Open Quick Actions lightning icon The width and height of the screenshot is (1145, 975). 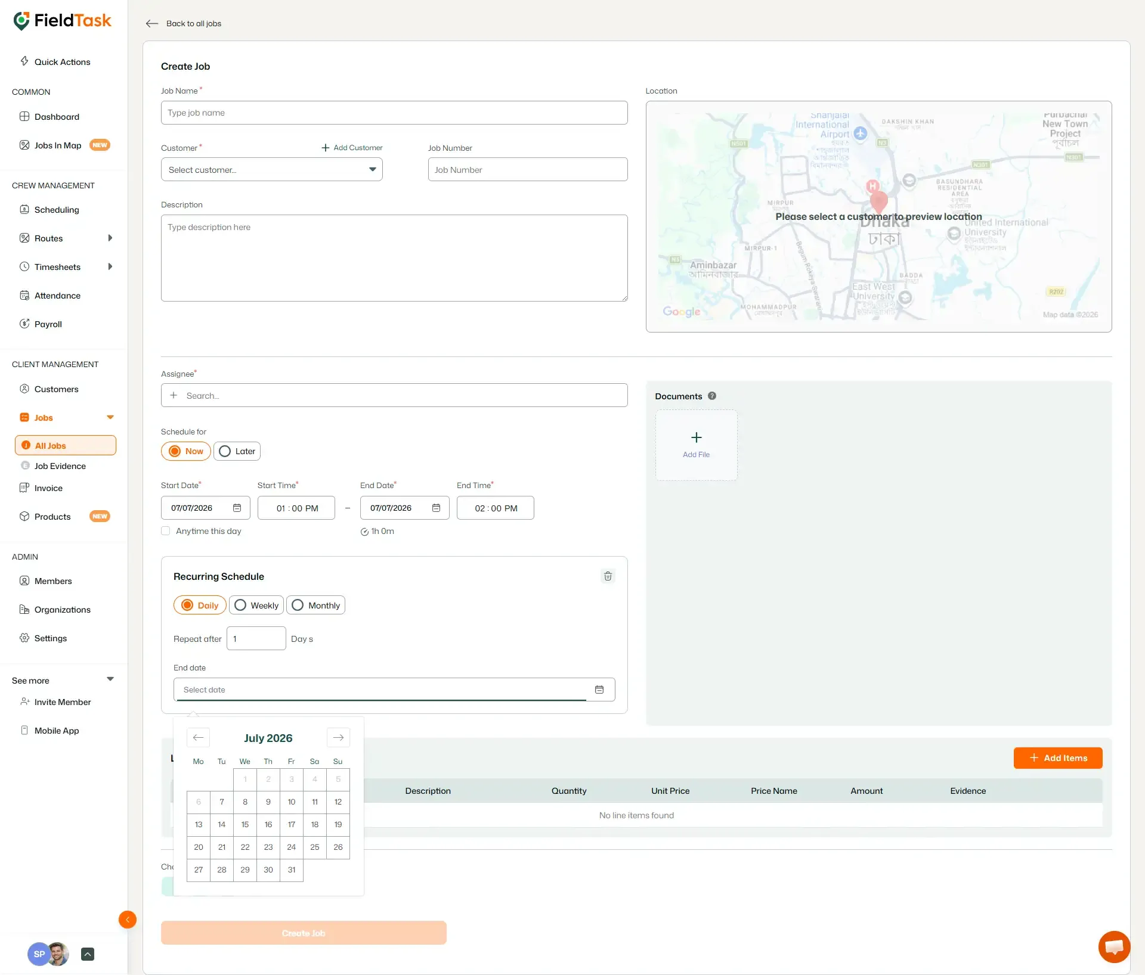pyautogui.click(x=24, y=61)
